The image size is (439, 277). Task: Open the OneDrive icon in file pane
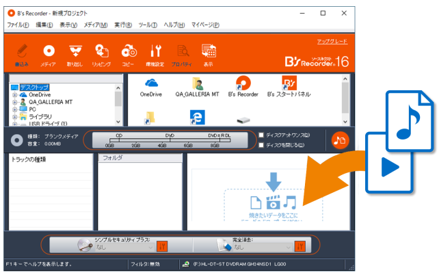coord(151,87)
